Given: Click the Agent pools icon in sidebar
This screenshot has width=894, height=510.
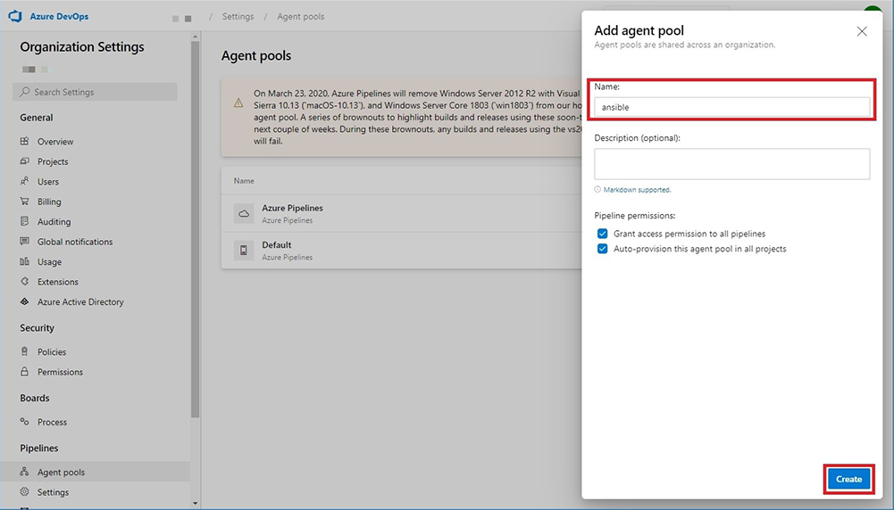Looking at the screenshot, I should point(24,472).
